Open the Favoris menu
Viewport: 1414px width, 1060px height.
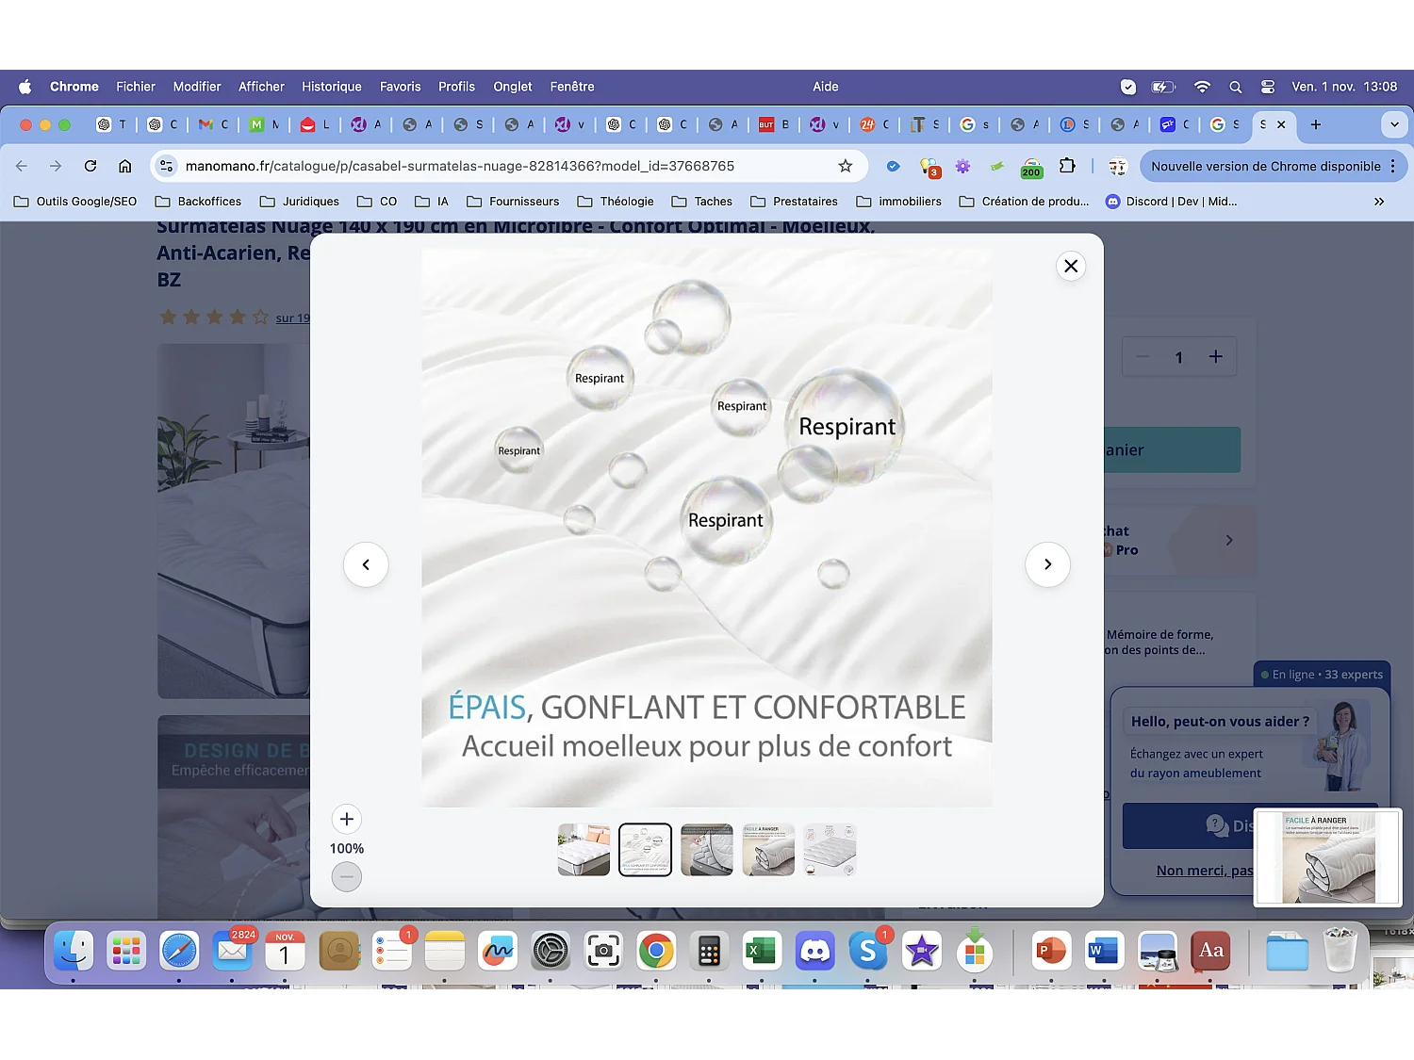click(400, 87)
